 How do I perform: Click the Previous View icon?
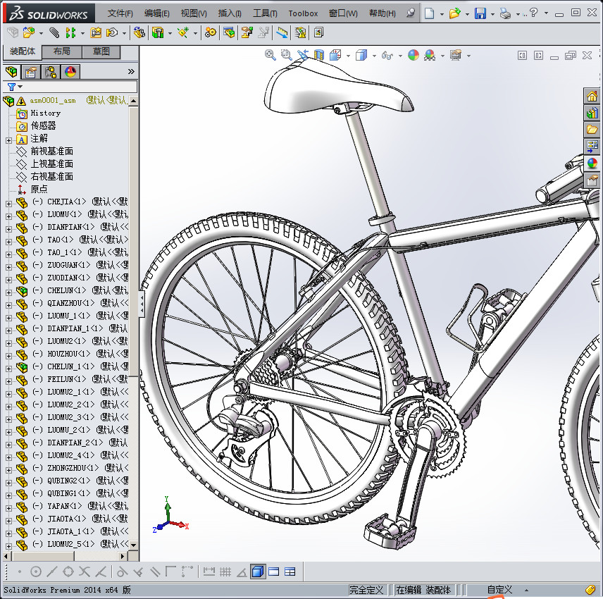(303, 56)
